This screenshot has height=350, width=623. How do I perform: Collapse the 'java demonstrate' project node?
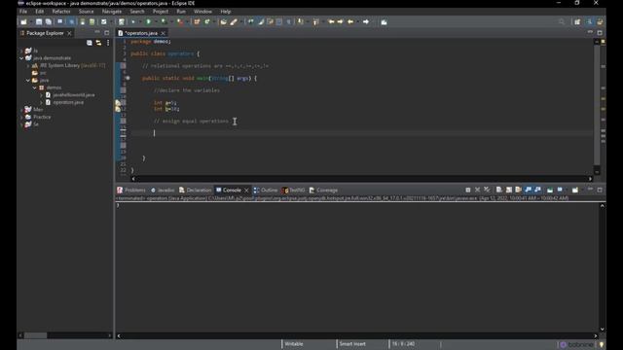(x=21, y=58)
